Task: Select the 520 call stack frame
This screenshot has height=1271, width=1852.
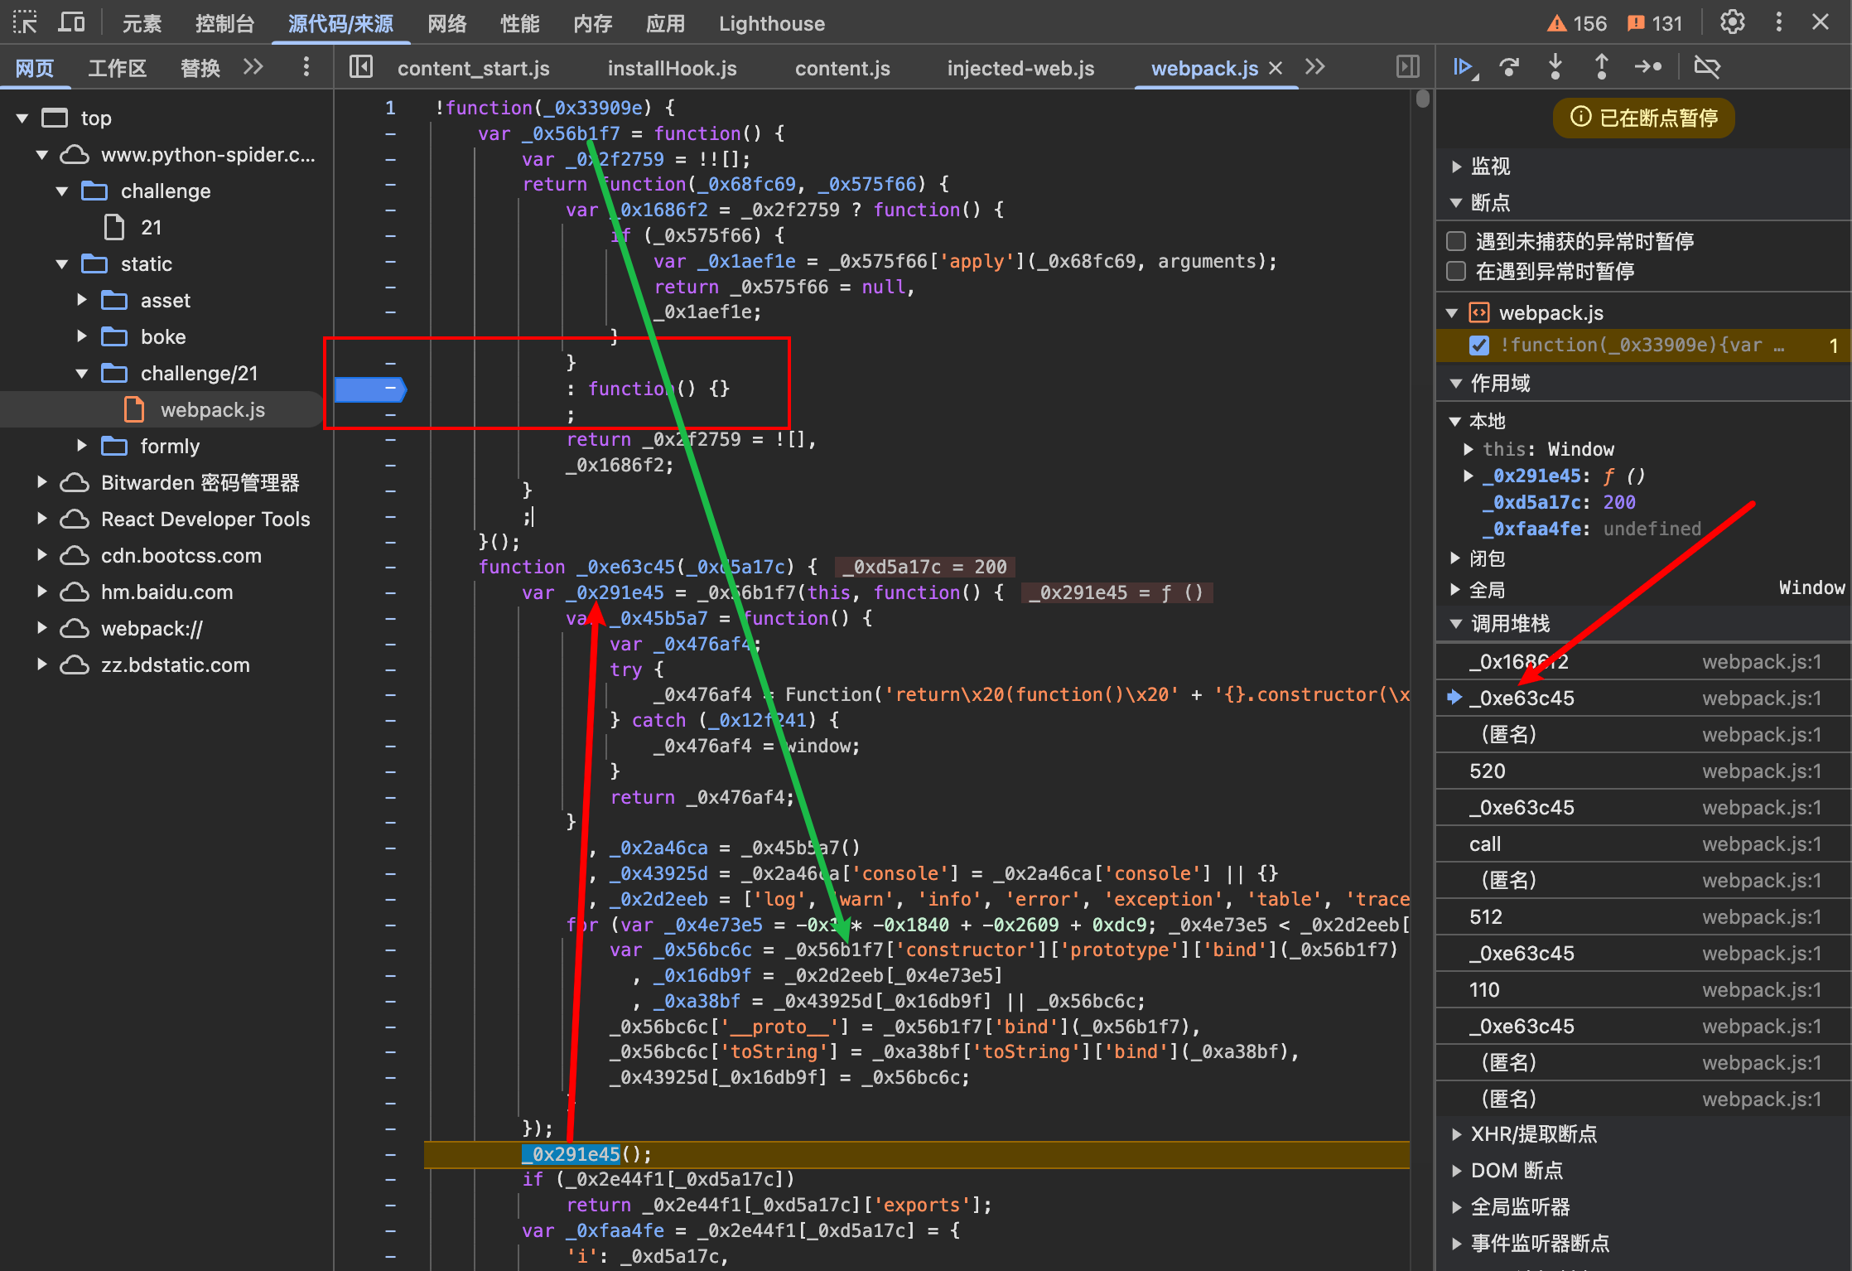Action: pos(1488,771)
